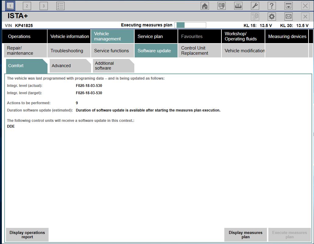Open the messages envelope icon
Image resolution: width=314 pixels, height=244 pixels.
tap(288, 16)
